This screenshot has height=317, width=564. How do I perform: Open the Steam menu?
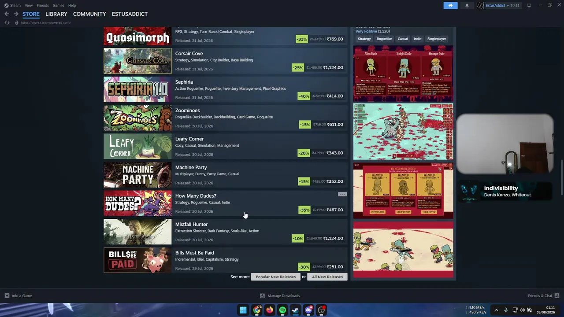point(15,5)
